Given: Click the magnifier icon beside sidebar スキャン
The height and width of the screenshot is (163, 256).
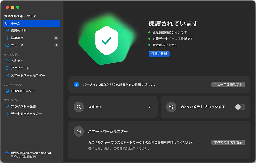Looking at the screenshot, I should click(x=7, y=61).
